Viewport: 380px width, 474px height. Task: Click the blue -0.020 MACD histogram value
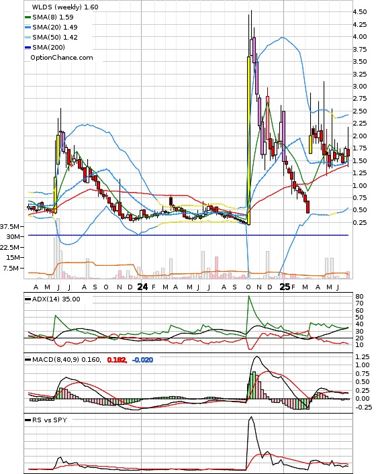click(x=142, y=360)
